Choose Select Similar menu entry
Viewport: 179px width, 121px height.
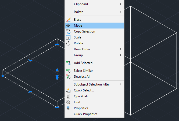94,71
